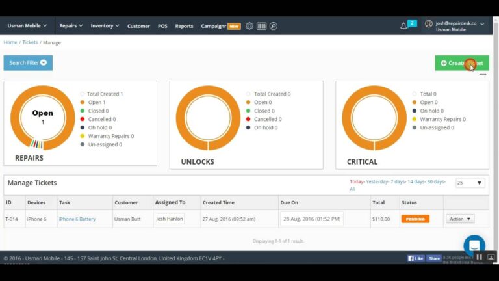Open the barcode scanner icon
The width and height of the screenshot is (499, 281).
point(262,26)
